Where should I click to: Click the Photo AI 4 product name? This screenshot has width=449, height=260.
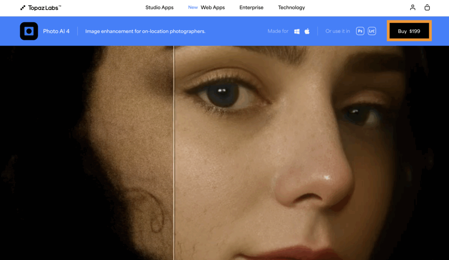pos(56,31)
